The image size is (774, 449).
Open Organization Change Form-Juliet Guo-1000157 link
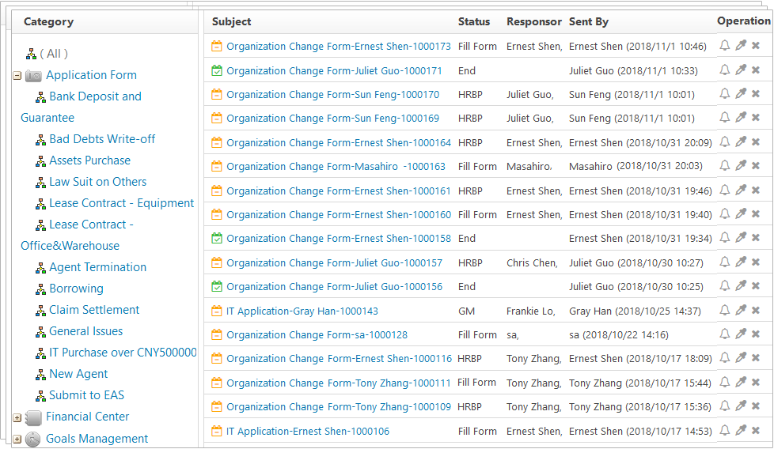click(x=334, y=262)
